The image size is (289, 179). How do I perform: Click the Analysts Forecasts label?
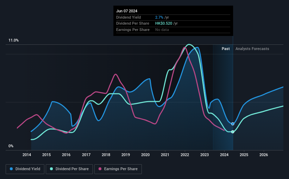click(x=252, y=49)
